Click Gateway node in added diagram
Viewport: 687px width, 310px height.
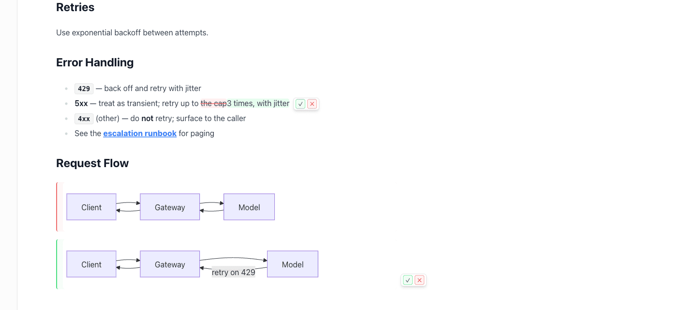[x=170, y=264]
